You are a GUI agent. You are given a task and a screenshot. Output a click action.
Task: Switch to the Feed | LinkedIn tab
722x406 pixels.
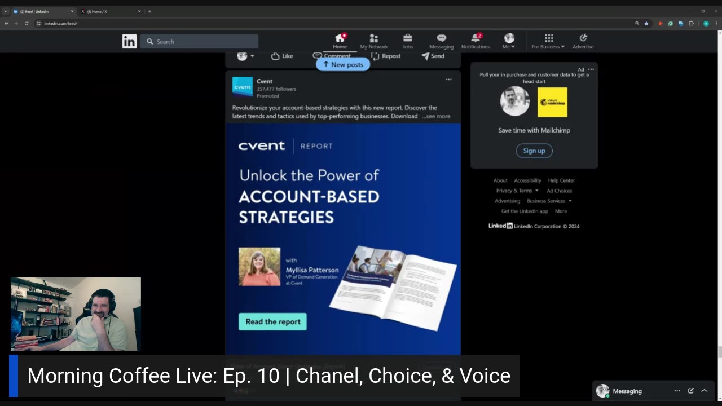pyautogui.click(x=44, y=11)
